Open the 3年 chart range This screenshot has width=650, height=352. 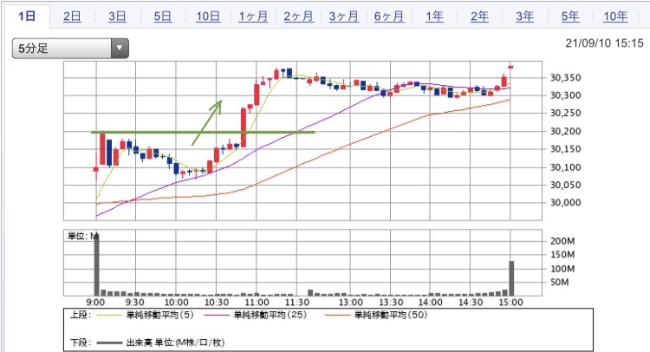coord(525,16)
